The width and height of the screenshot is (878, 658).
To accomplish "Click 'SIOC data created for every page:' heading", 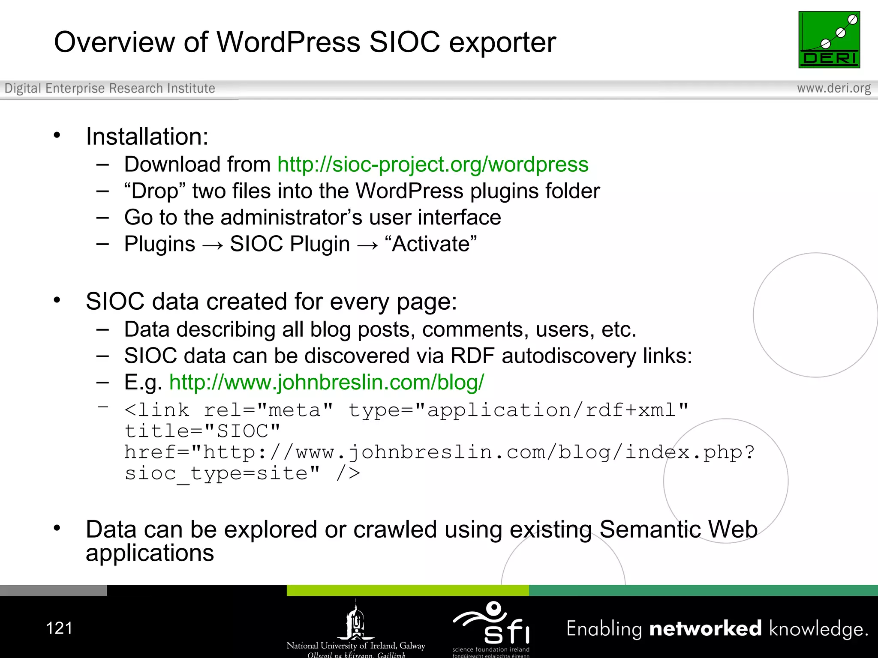I will (271, 302).
